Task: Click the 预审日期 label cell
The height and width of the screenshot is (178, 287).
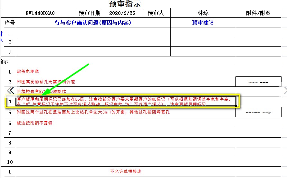Action: 90,13
